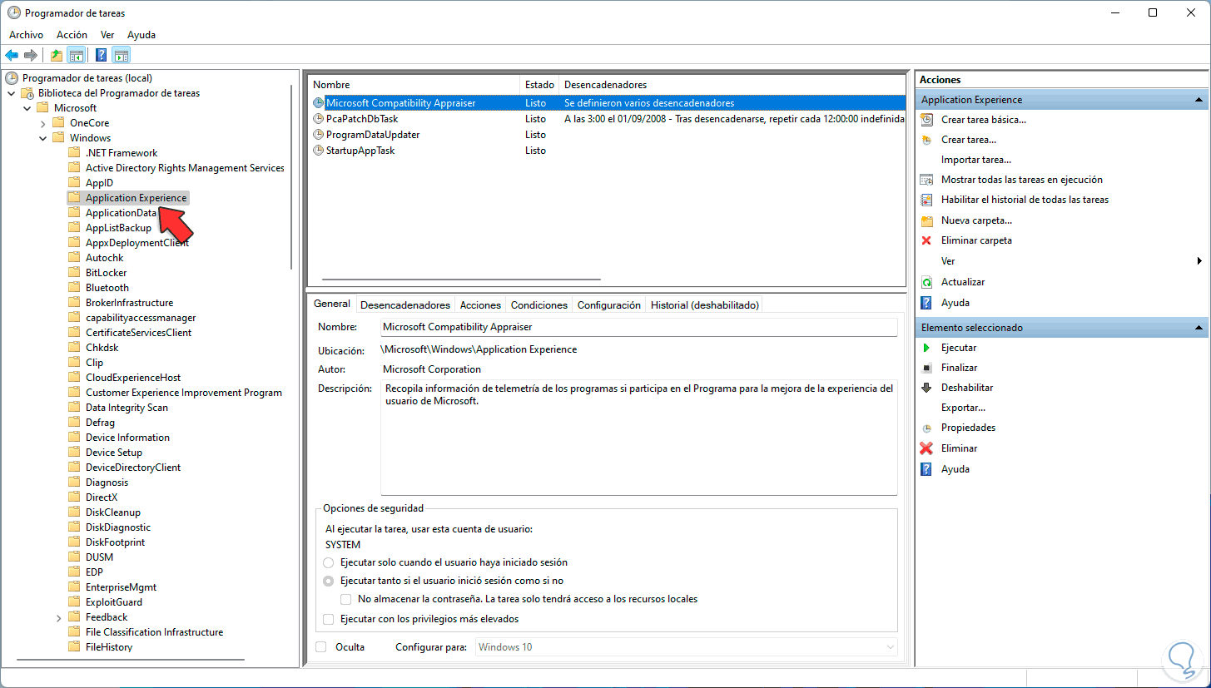This screenshot has width=1211, height=688.
Task: Click the Descripción text box
Action: [x=639, y=438]
